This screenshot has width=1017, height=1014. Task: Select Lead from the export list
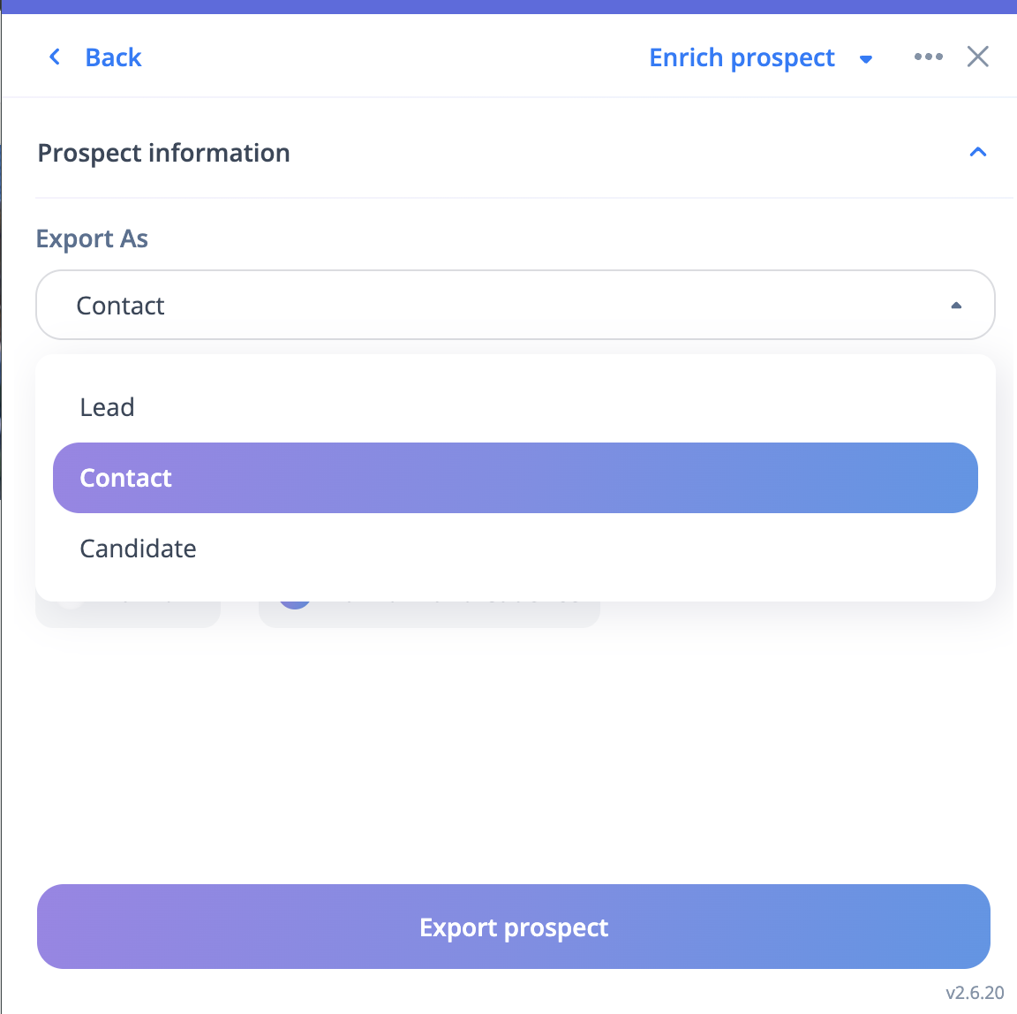click(108, 407)
